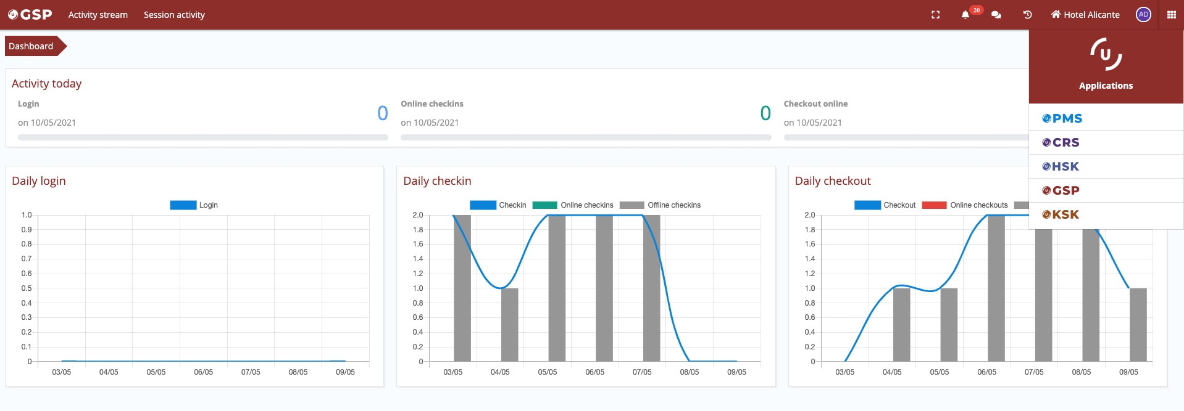This screenshot has width=1184, height=411.
Task: Toggle Offline checkins legend item
Action: click(x=660, y=205)
